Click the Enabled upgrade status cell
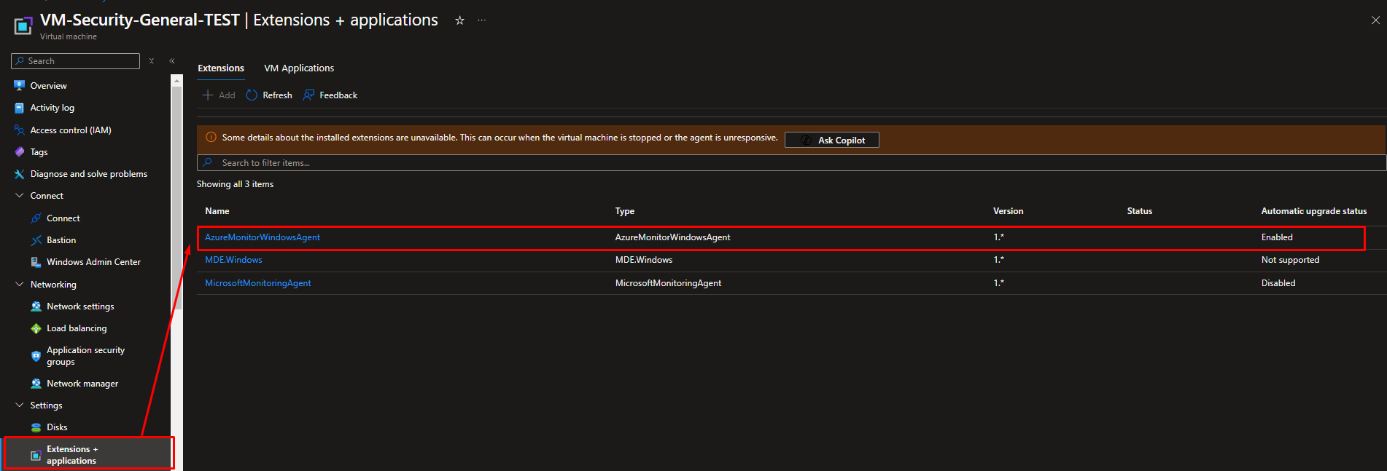Screen dimensions: 1387x471 coord(1277,237)
